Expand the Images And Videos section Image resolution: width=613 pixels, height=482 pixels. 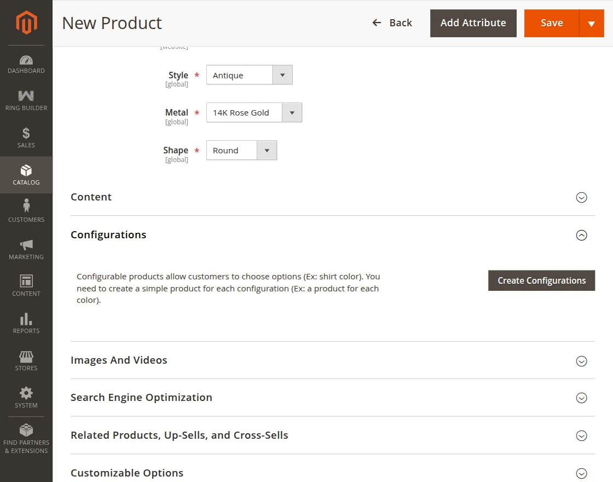pos(581,361)
